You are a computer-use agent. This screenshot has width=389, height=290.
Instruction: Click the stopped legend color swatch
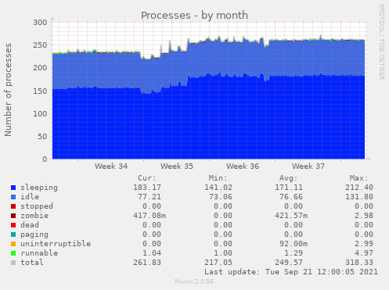pos(13,206)
